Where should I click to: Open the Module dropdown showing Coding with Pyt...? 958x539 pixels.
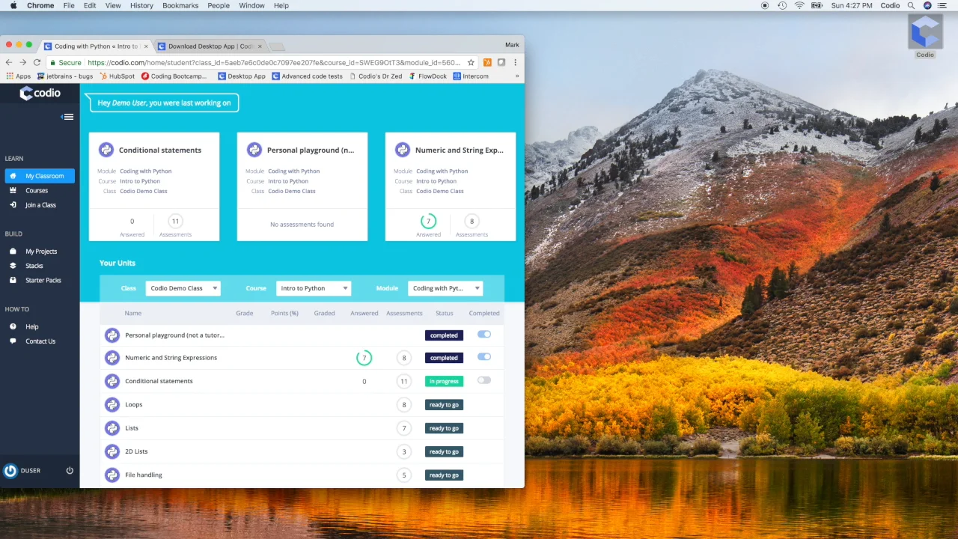[x=445, y=288]
